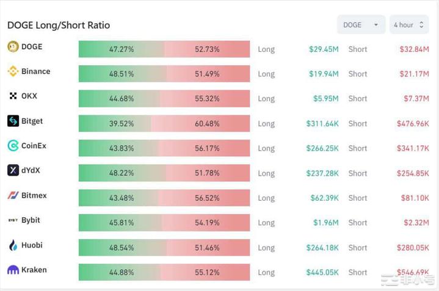Click Bitget's green 39.52% long bar
The height and width of the screenshot is (291, 439).
click(x=115, y=123)
